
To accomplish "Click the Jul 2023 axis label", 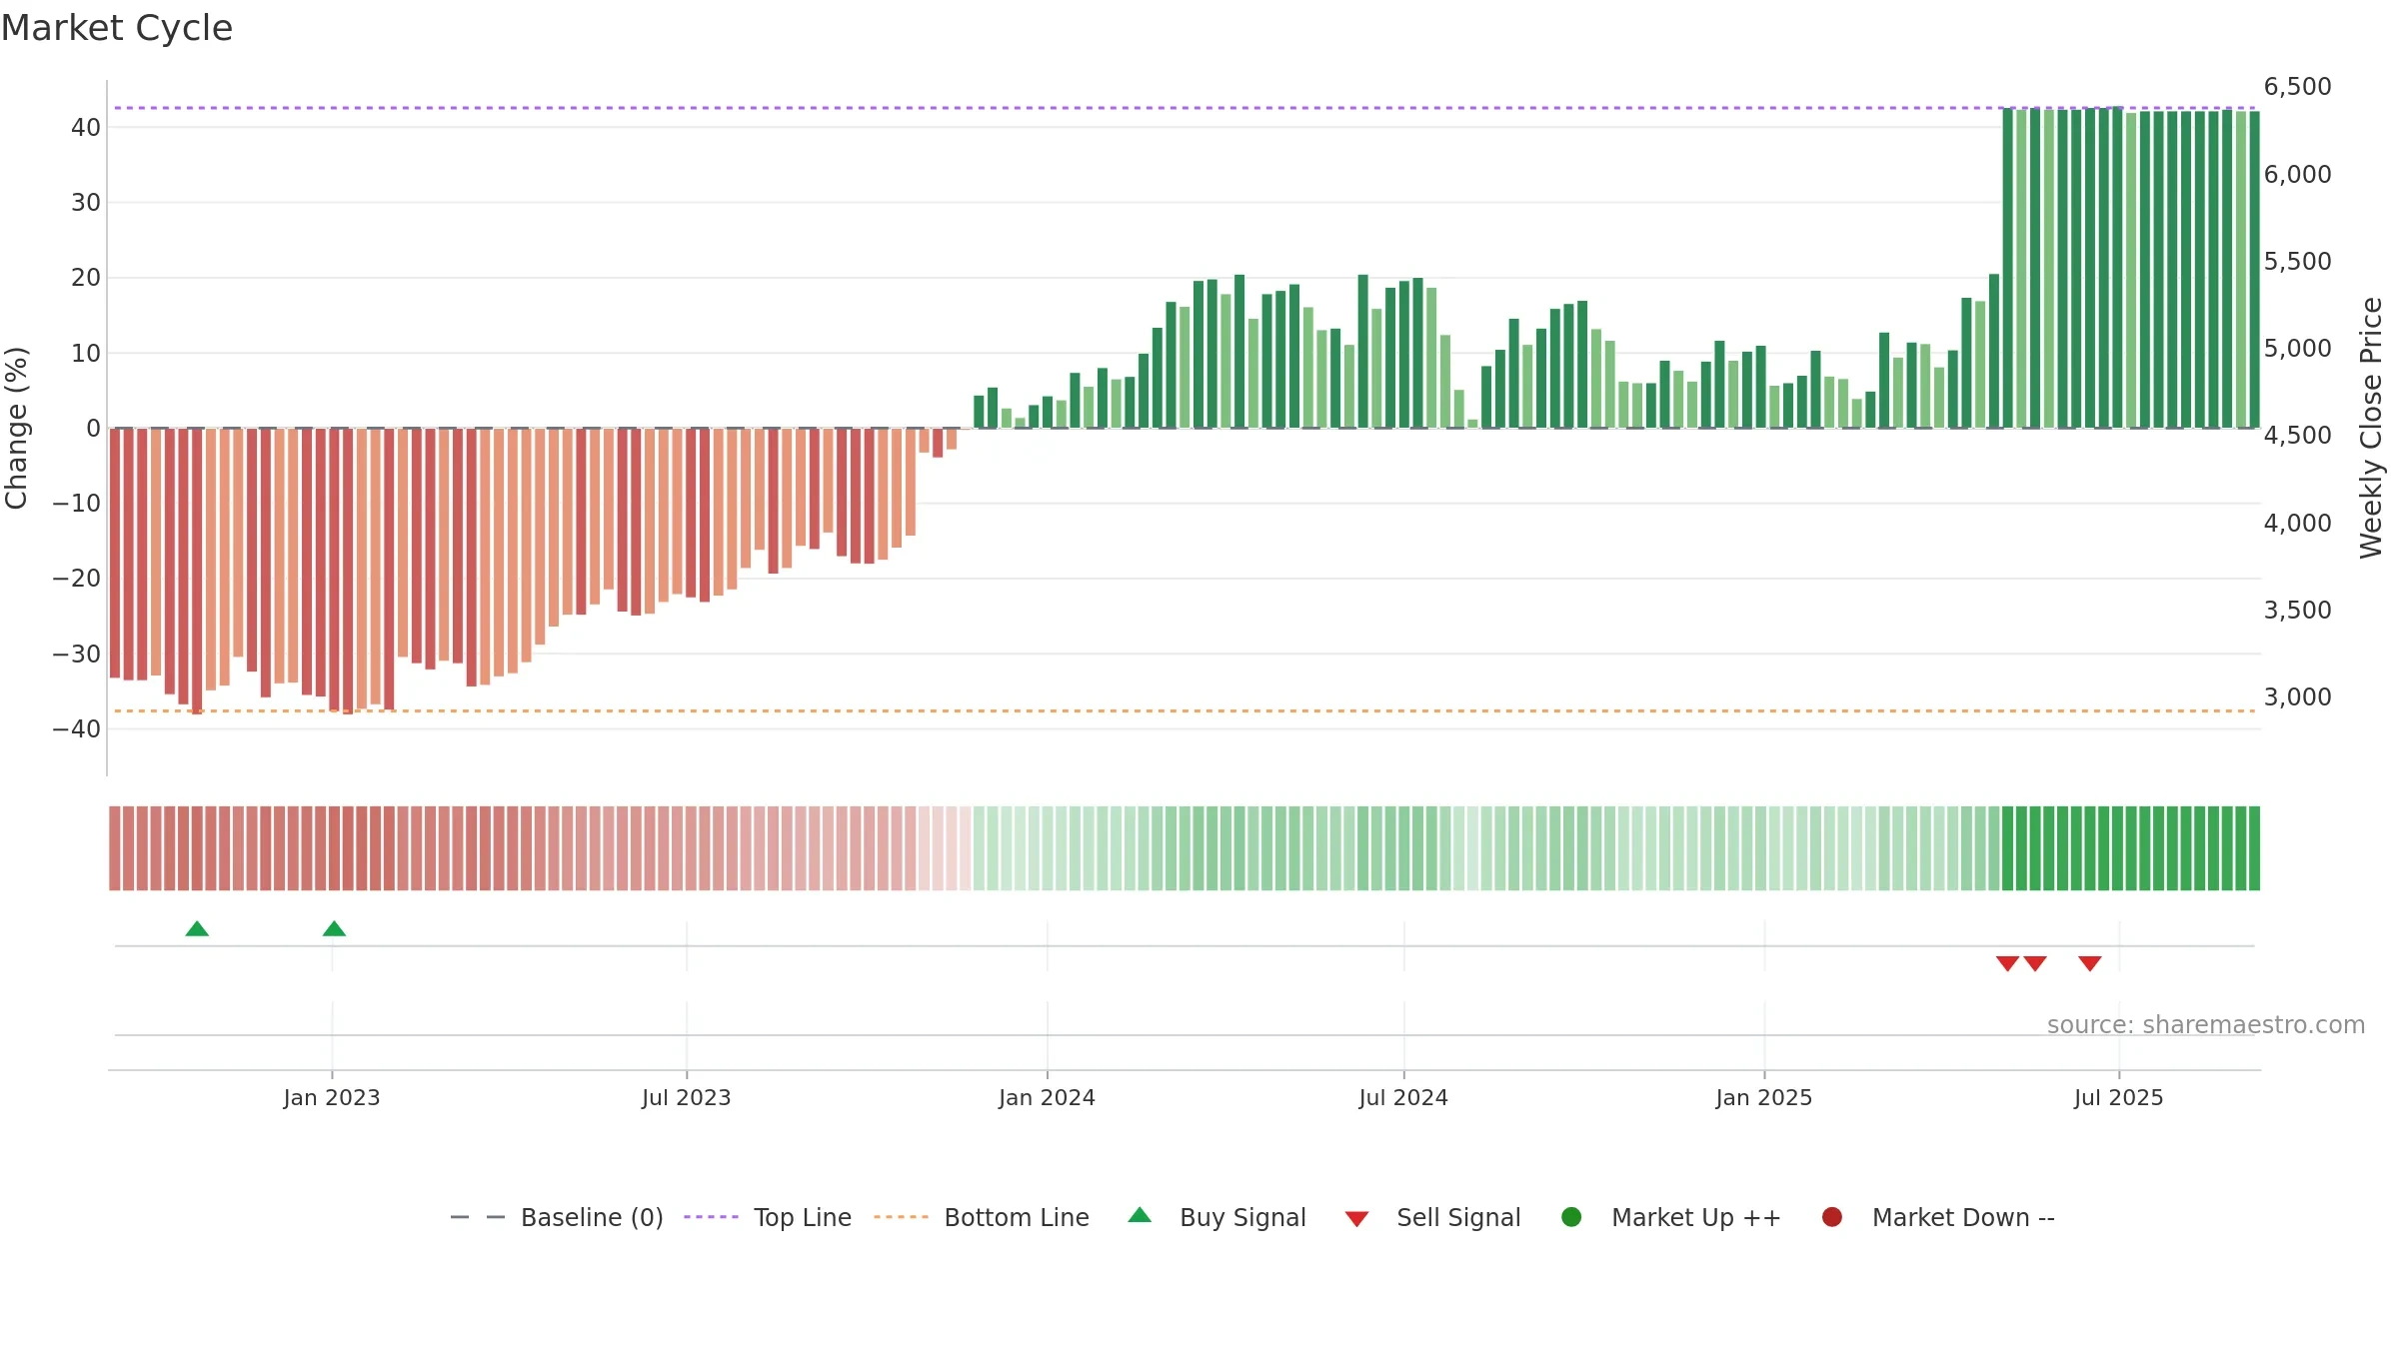I will (687, 1097).
